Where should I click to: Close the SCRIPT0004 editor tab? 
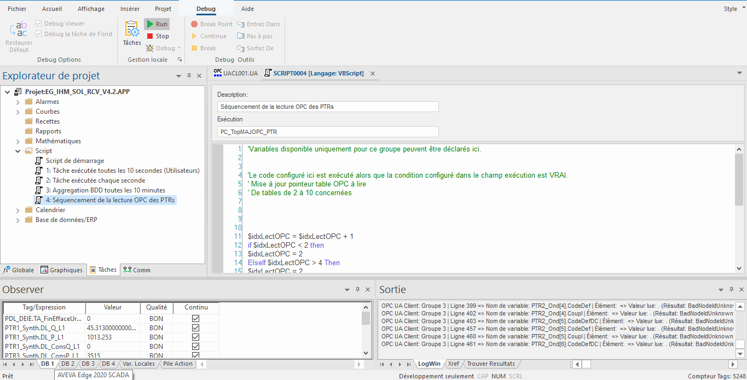tap(373, 73)
